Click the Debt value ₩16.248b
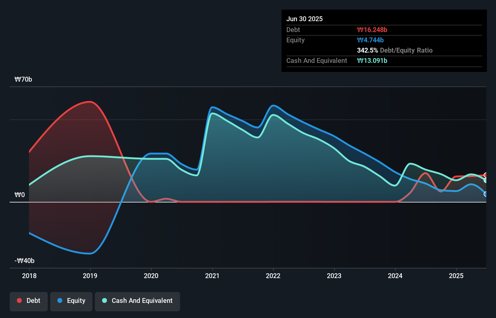496x318 pixels. click(x=372, y=30)
